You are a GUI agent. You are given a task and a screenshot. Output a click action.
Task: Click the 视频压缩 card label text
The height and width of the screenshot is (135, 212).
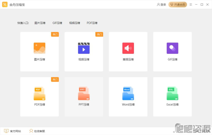pos(84,60)
